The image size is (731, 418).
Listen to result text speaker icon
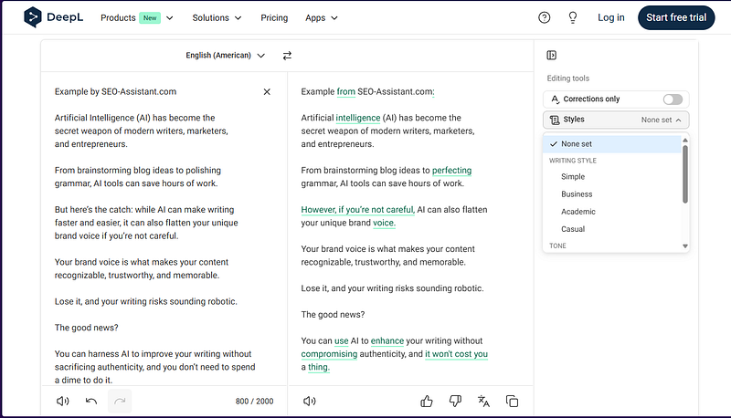(309, 401)
